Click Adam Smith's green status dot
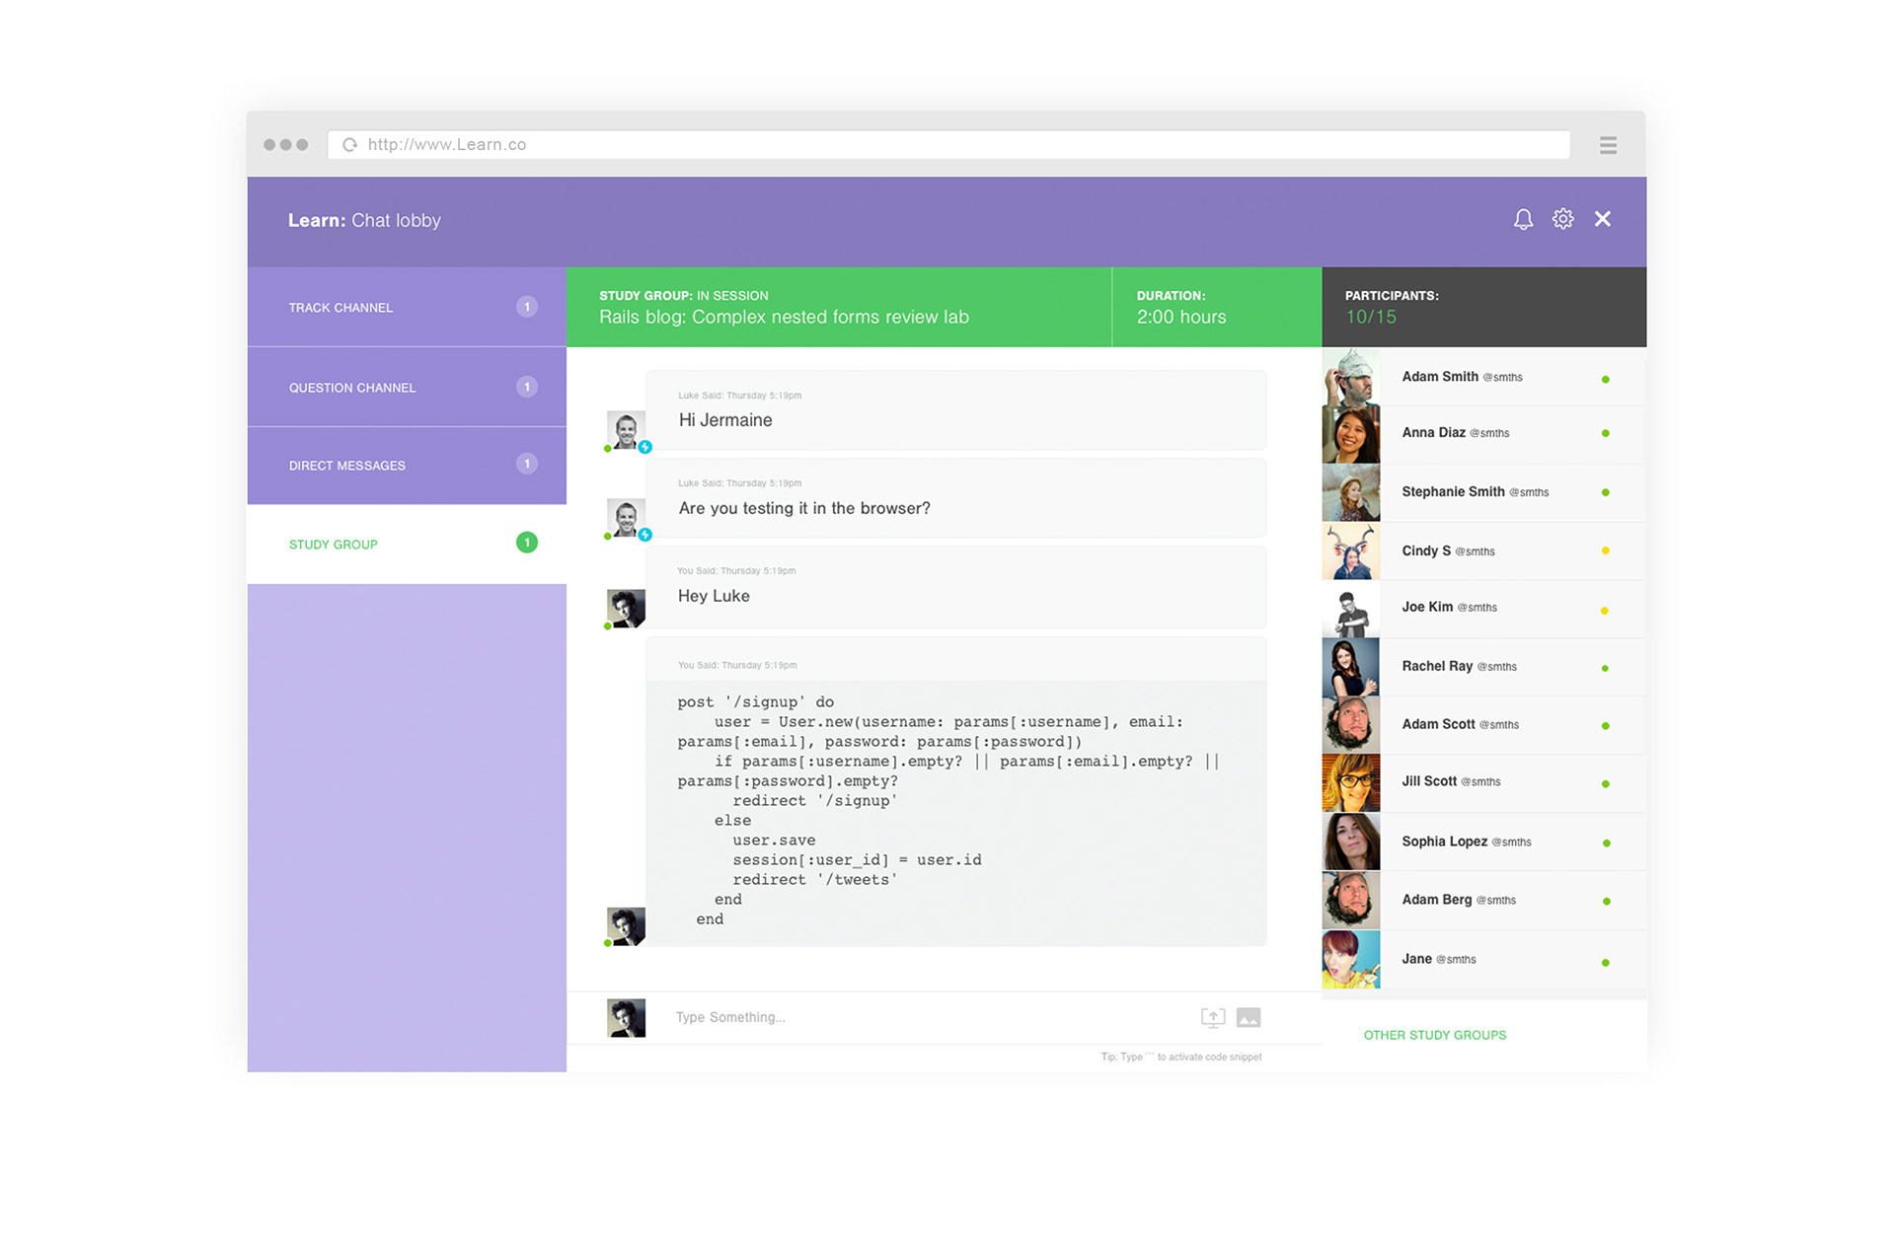 1605,379
